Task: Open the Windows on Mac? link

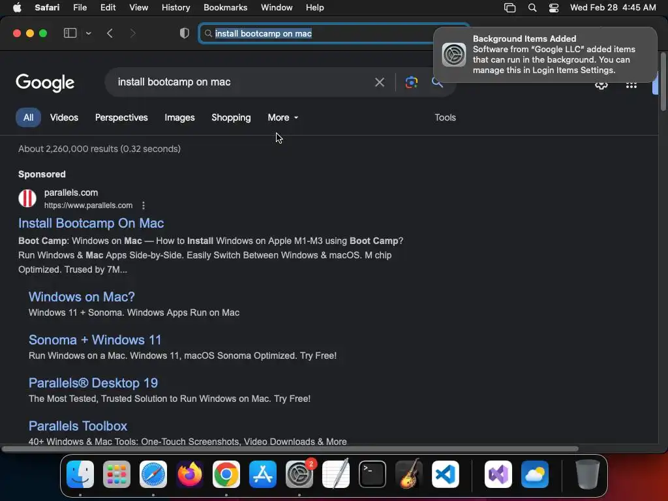Action: (82, 297)
